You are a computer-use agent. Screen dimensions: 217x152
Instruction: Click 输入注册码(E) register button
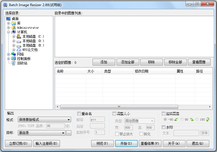[x=47, y=144]
